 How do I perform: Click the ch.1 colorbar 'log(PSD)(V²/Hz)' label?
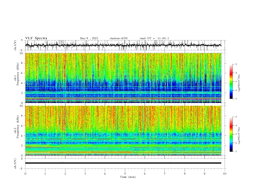[x=239, y=83]
